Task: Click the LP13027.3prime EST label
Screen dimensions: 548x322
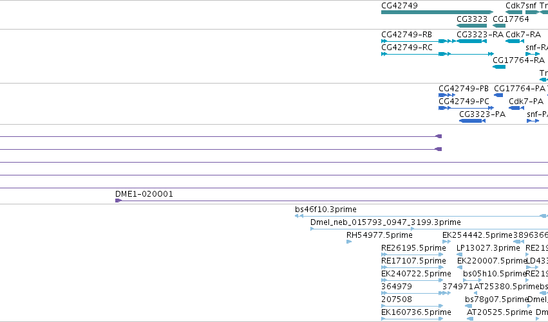Action: 488,248
